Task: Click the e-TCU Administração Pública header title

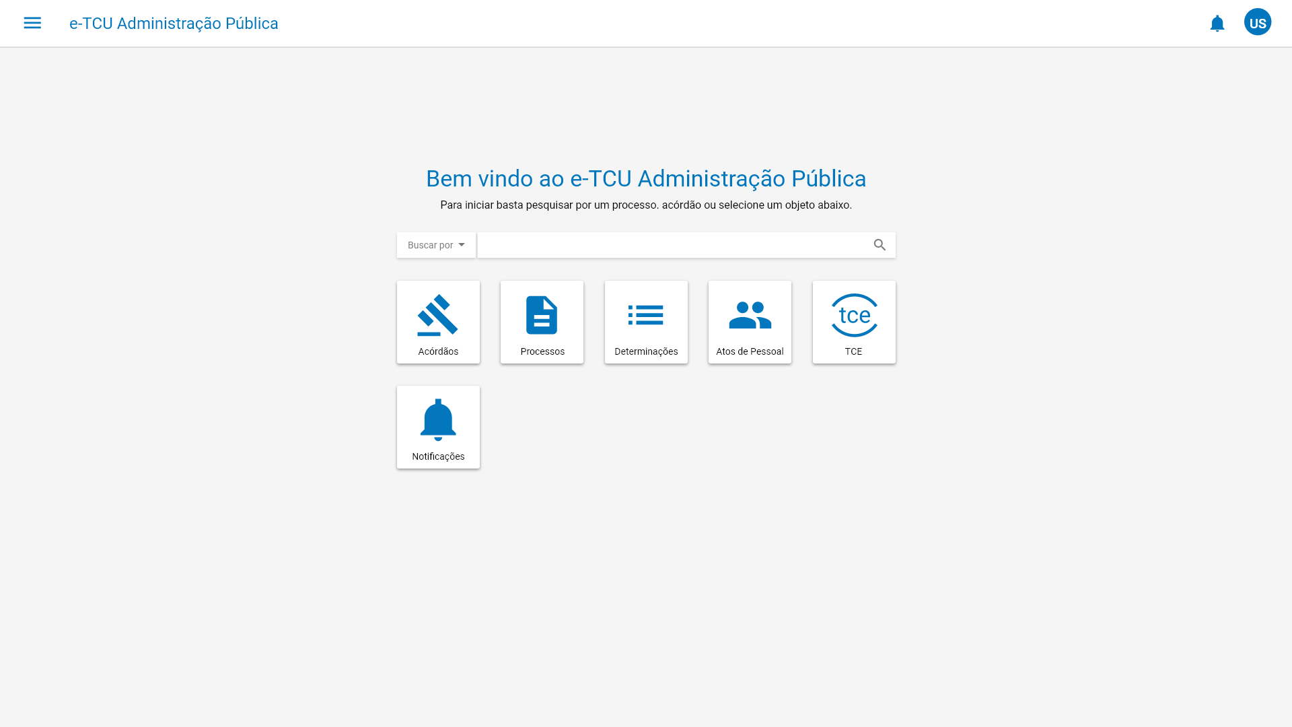Action: (174, 24)
